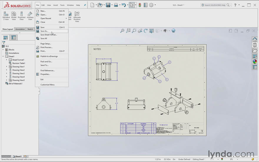The image size is (259, 162).
Task: Expand the Sheet Format1 node
Action: tap(6, 60)
